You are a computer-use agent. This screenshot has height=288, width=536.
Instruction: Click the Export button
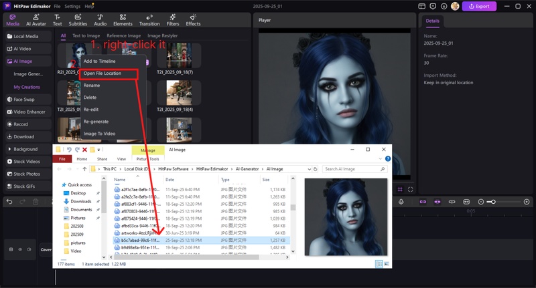(x=479, y=6)
